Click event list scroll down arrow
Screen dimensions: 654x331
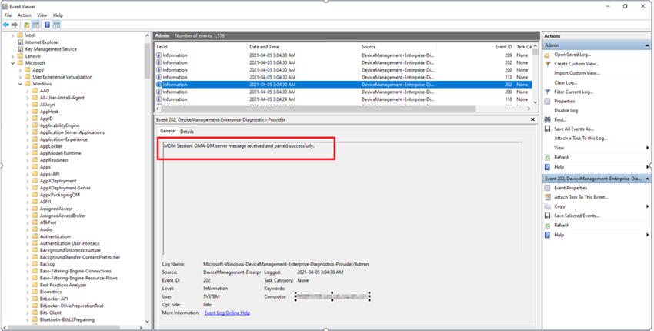point(536,102)
